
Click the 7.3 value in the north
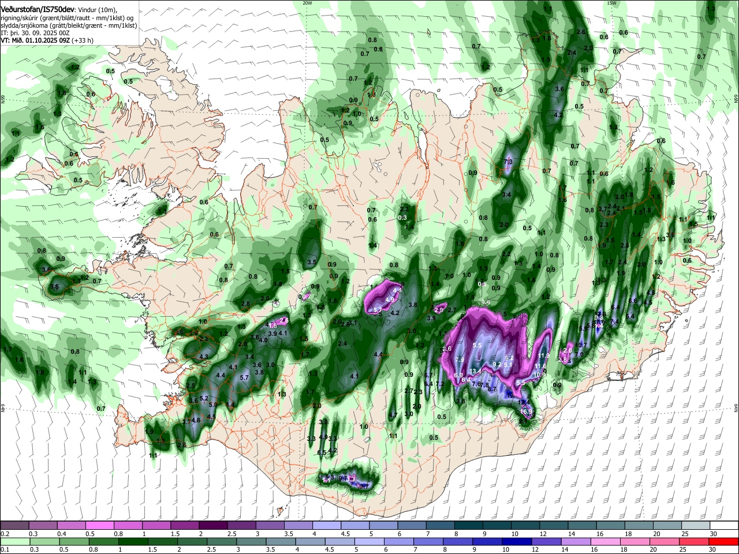[x=508, y=162]
